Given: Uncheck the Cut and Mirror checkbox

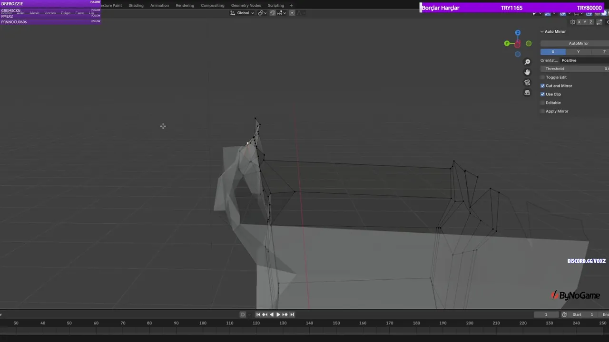Looking at the screenshot, I should click(542, 86).
